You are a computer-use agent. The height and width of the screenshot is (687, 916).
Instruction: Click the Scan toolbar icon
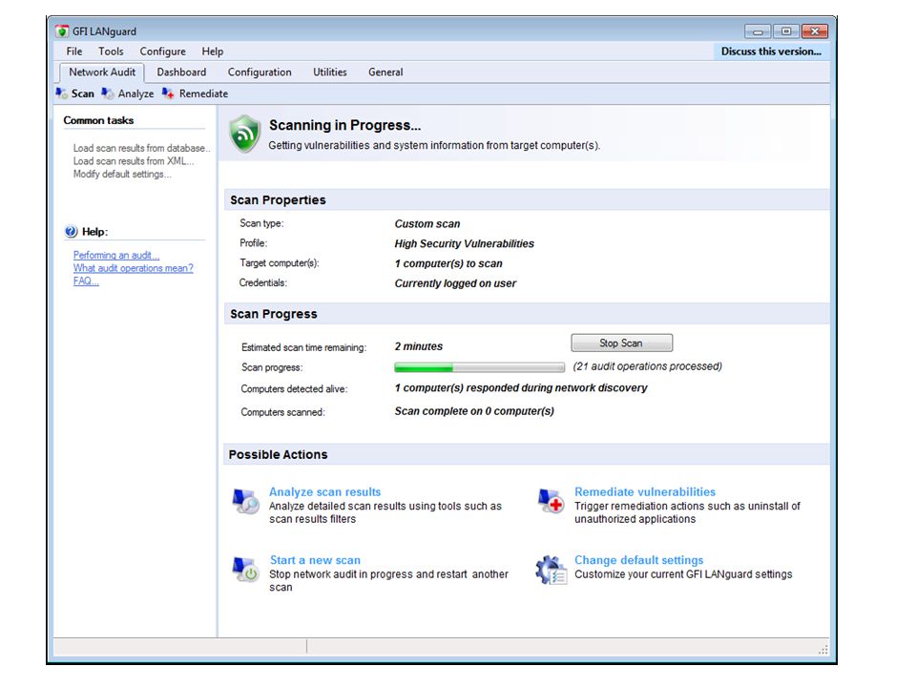coord(62,94)
